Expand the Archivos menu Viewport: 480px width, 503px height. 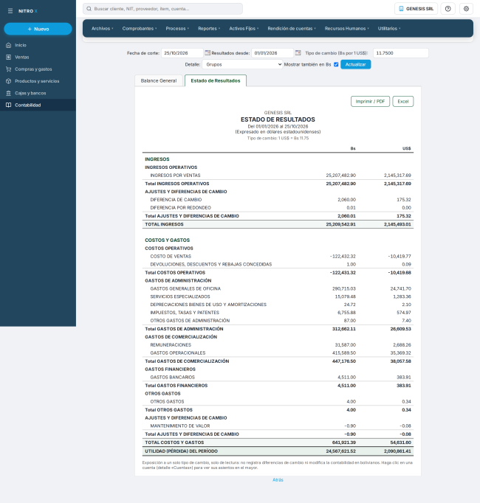pos(102,29)
